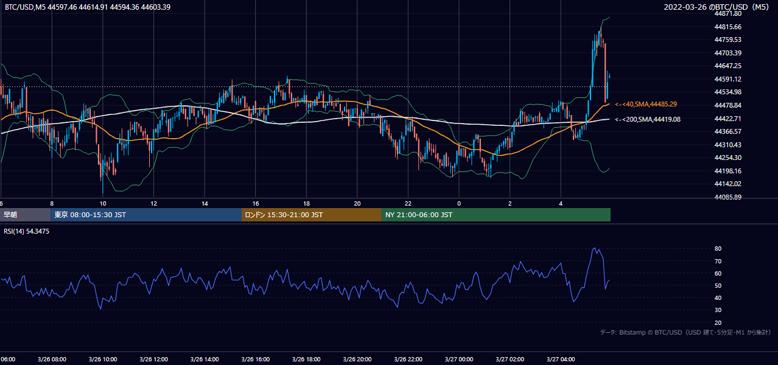Click the '3/26 22:00' bottom time label

[x=408, y=360]
